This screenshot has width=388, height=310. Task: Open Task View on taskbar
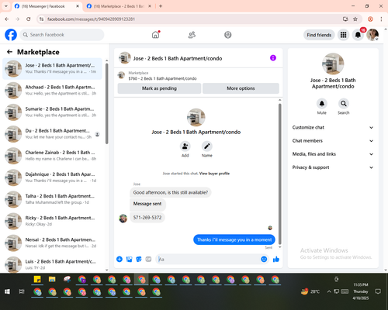22,291
